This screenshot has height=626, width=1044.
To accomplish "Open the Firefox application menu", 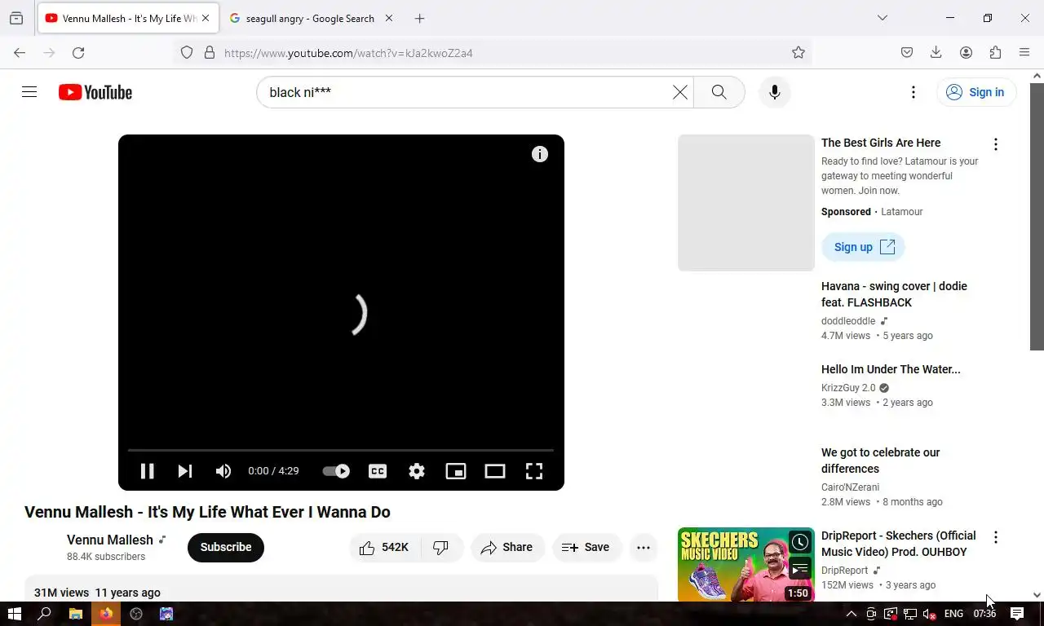I will [1024, 53].
